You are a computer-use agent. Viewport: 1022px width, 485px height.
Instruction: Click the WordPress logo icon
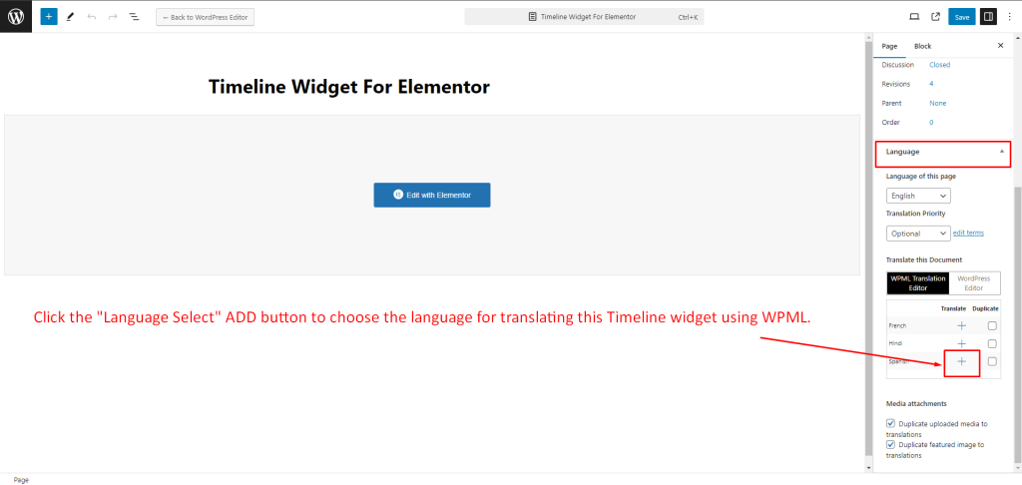click(x=15, y=16)
